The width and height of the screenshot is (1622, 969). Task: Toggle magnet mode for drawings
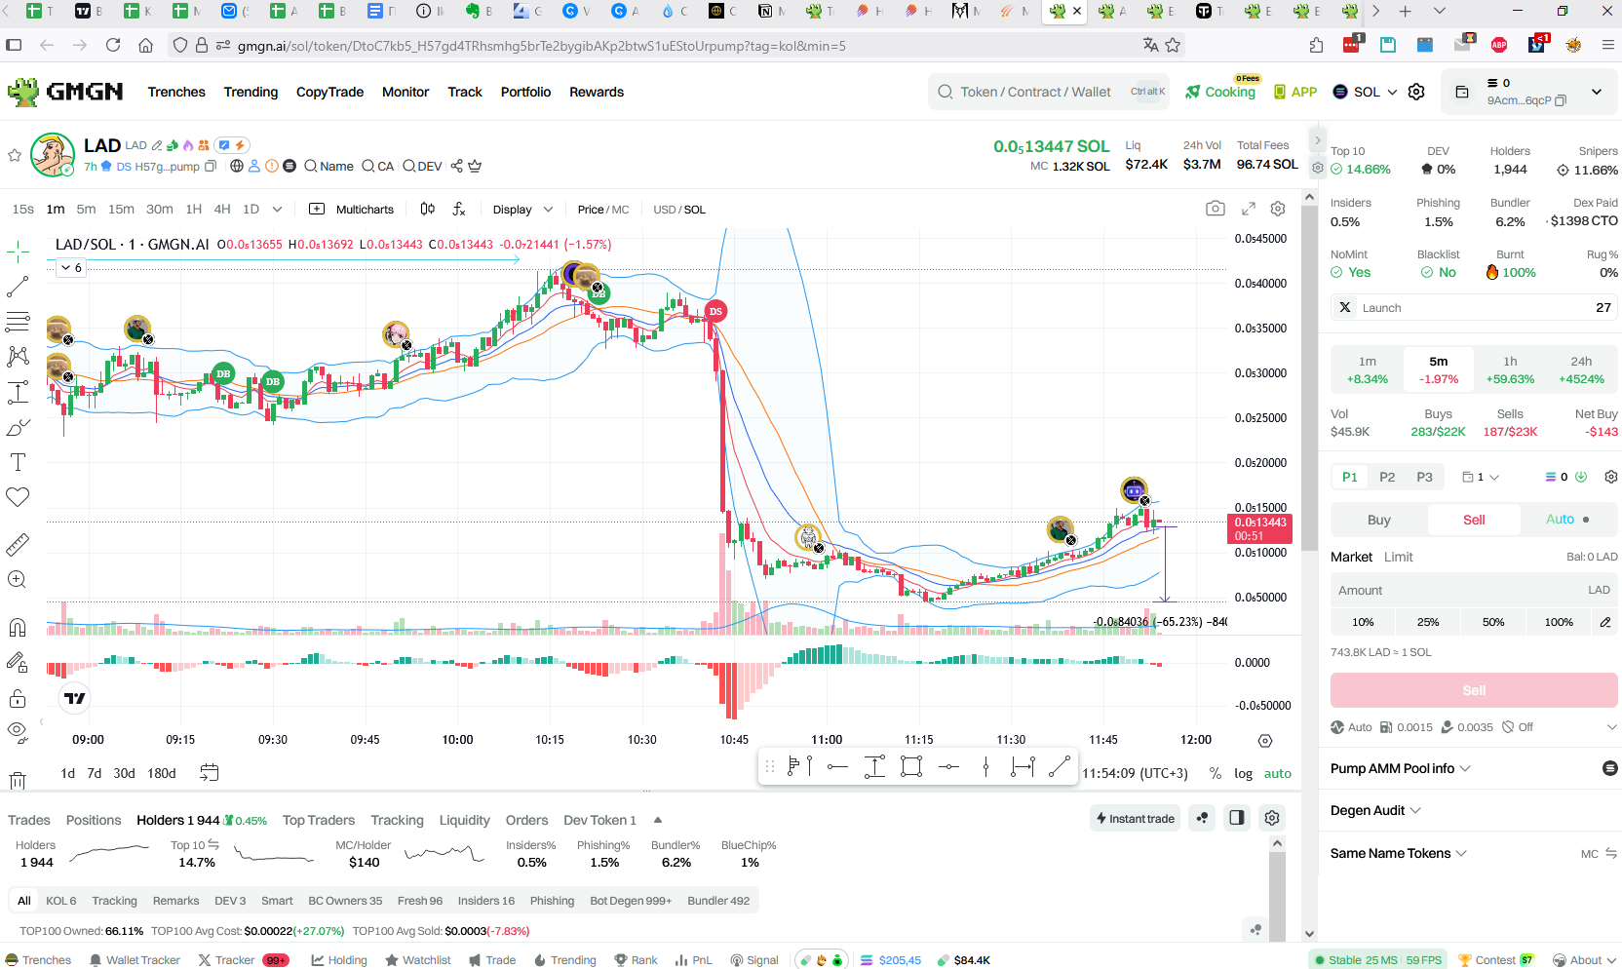coord(18,627)
